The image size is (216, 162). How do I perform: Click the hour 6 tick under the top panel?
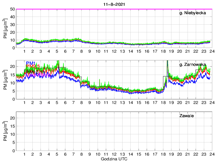click(x=65, y=51)
